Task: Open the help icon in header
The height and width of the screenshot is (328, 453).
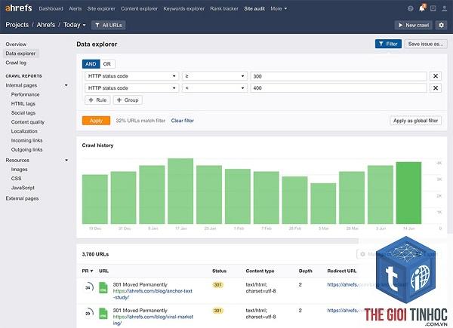Action: pos(410,8)
